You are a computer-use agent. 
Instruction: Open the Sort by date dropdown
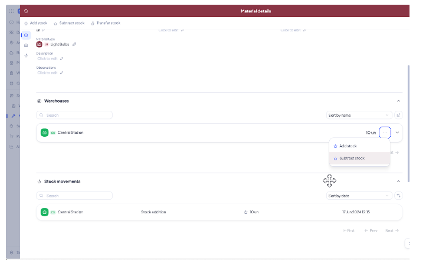click(359, 196)
